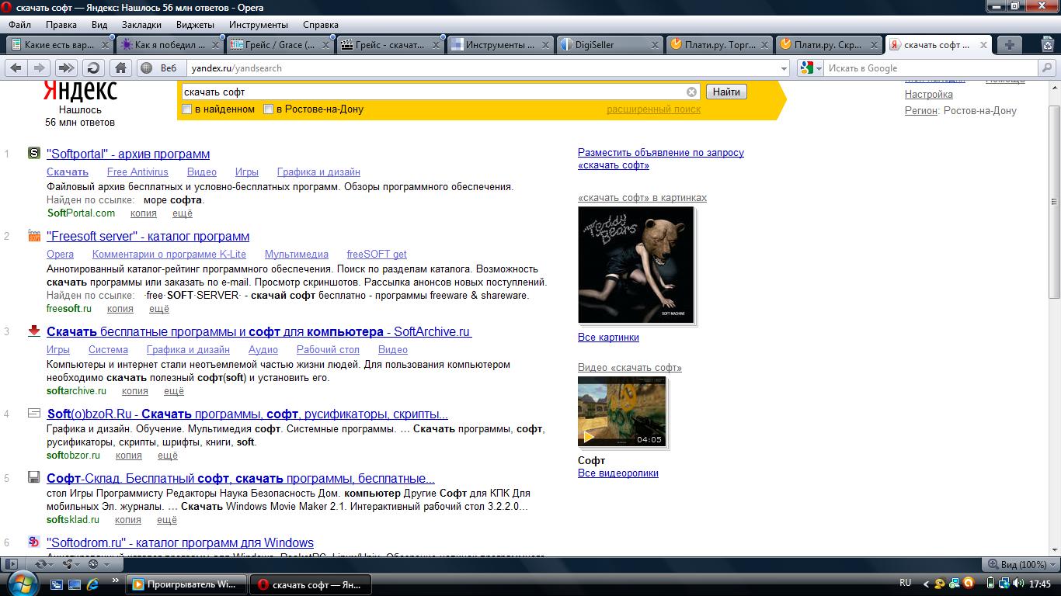
Task: Click the Yandex logo
Action: click(x=80, y=90)
